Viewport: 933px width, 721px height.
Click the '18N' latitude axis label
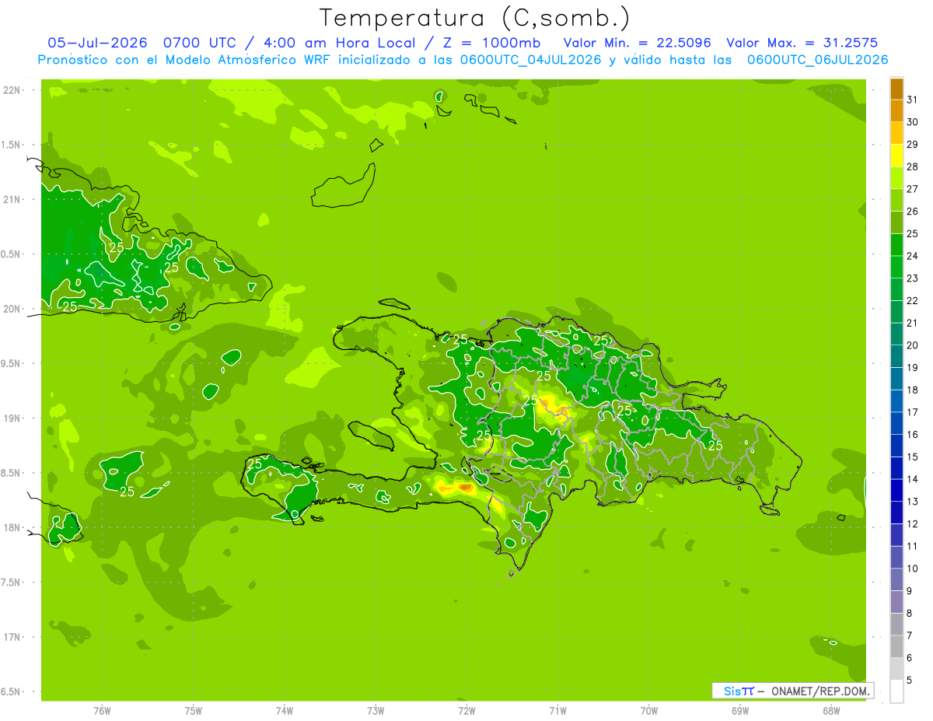[x=12, y=527]
